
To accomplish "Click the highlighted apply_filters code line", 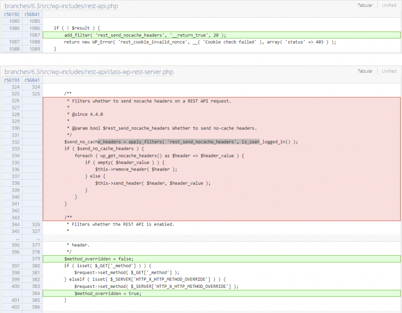I will tap(181, 142).
